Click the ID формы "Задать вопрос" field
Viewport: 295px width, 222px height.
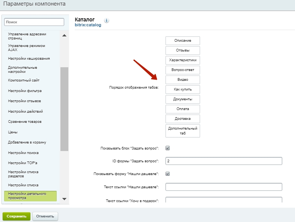224,161
